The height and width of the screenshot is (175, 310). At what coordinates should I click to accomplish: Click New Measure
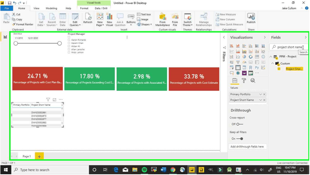(226, 14)
